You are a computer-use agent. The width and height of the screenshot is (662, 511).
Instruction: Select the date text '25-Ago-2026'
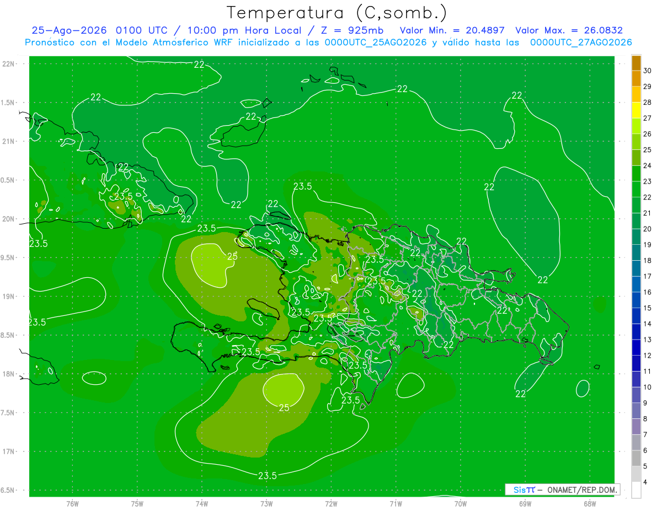(70, 30)
